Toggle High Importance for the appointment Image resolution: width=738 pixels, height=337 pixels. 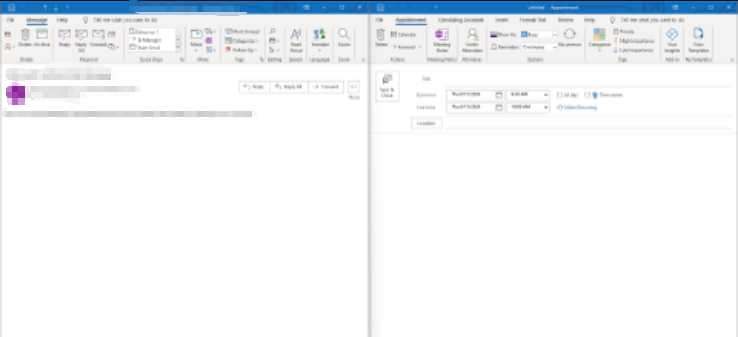click(x=634, y=41)
